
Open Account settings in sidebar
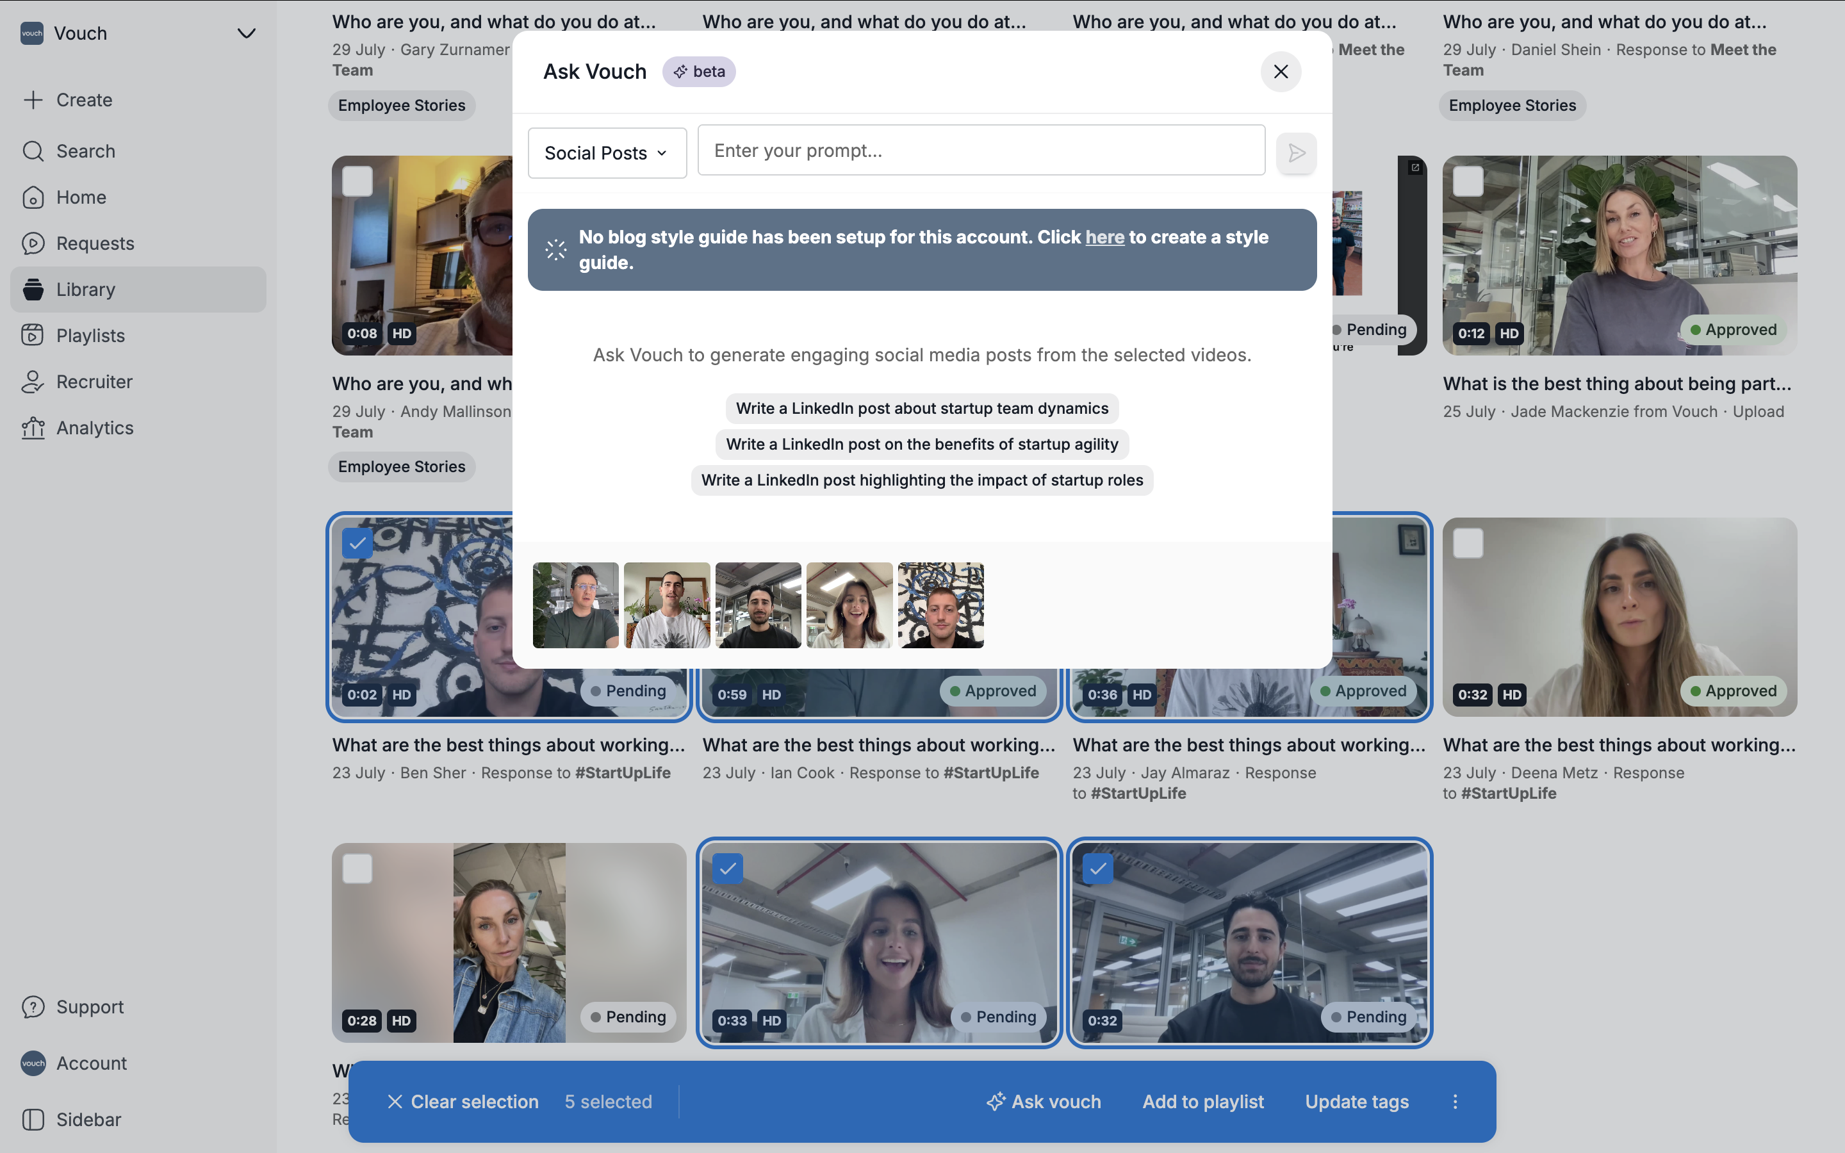74,1063
